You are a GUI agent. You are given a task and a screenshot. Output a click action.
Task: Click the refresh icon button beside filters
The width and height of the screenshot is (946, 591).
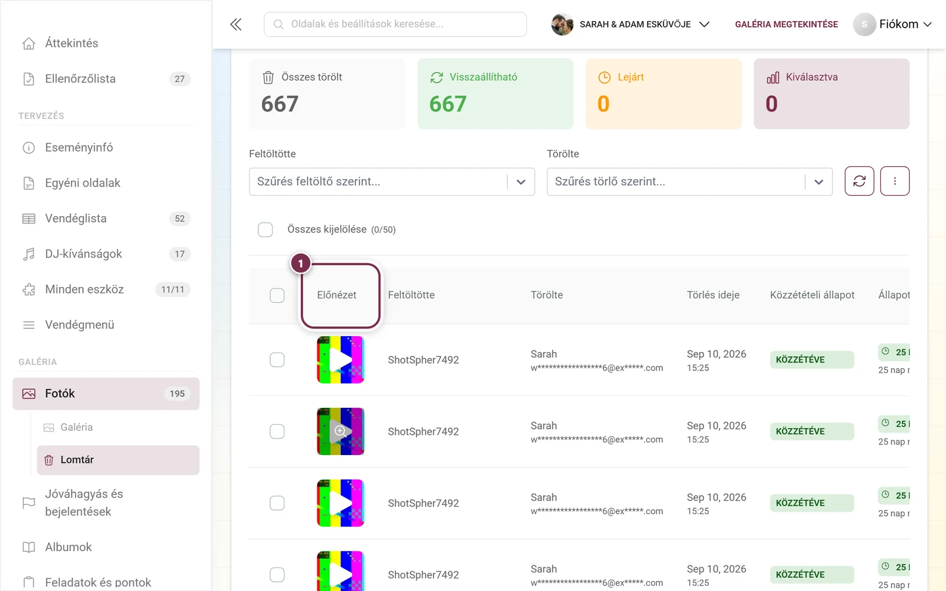(x=859, y=181)
